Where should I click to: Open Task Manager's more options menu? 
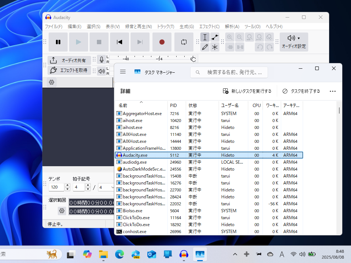click(x=332, y=91)
